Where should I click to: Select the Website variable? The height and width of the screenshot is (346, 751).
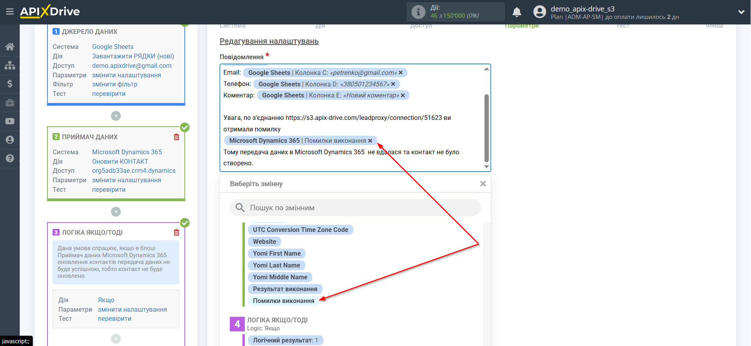click(x=265, y=241)
